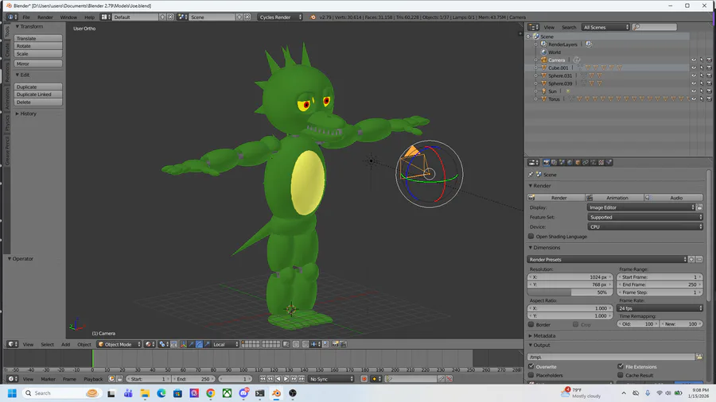Open Blender from the Windows taskbar

tap(276, 393)
